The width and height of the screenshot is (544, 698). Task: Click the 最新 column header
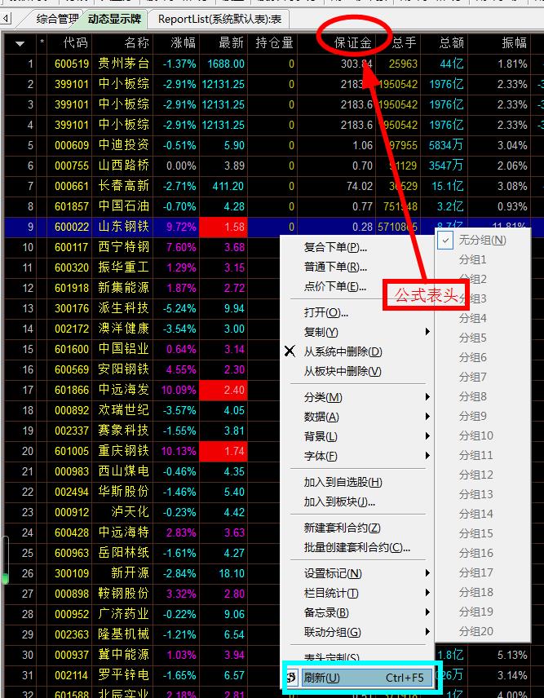[231, 42]
